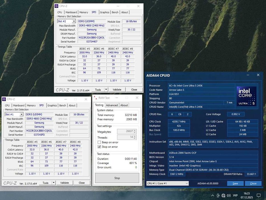
Task: Click CPU-Z app icon in lower-left window title bar
Action: pyautogui.click(x=4, y=99)
